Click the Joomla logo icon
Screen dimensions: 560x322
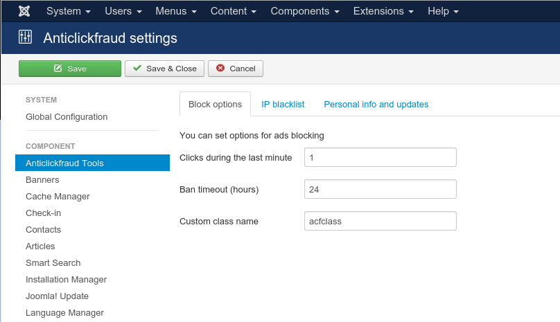click(24, 11)
